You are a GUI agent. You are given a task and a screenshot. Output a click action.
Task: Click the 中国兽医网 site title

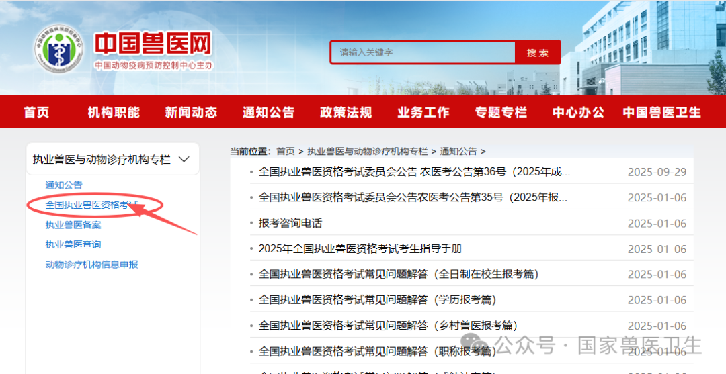(x=153, y=44)
